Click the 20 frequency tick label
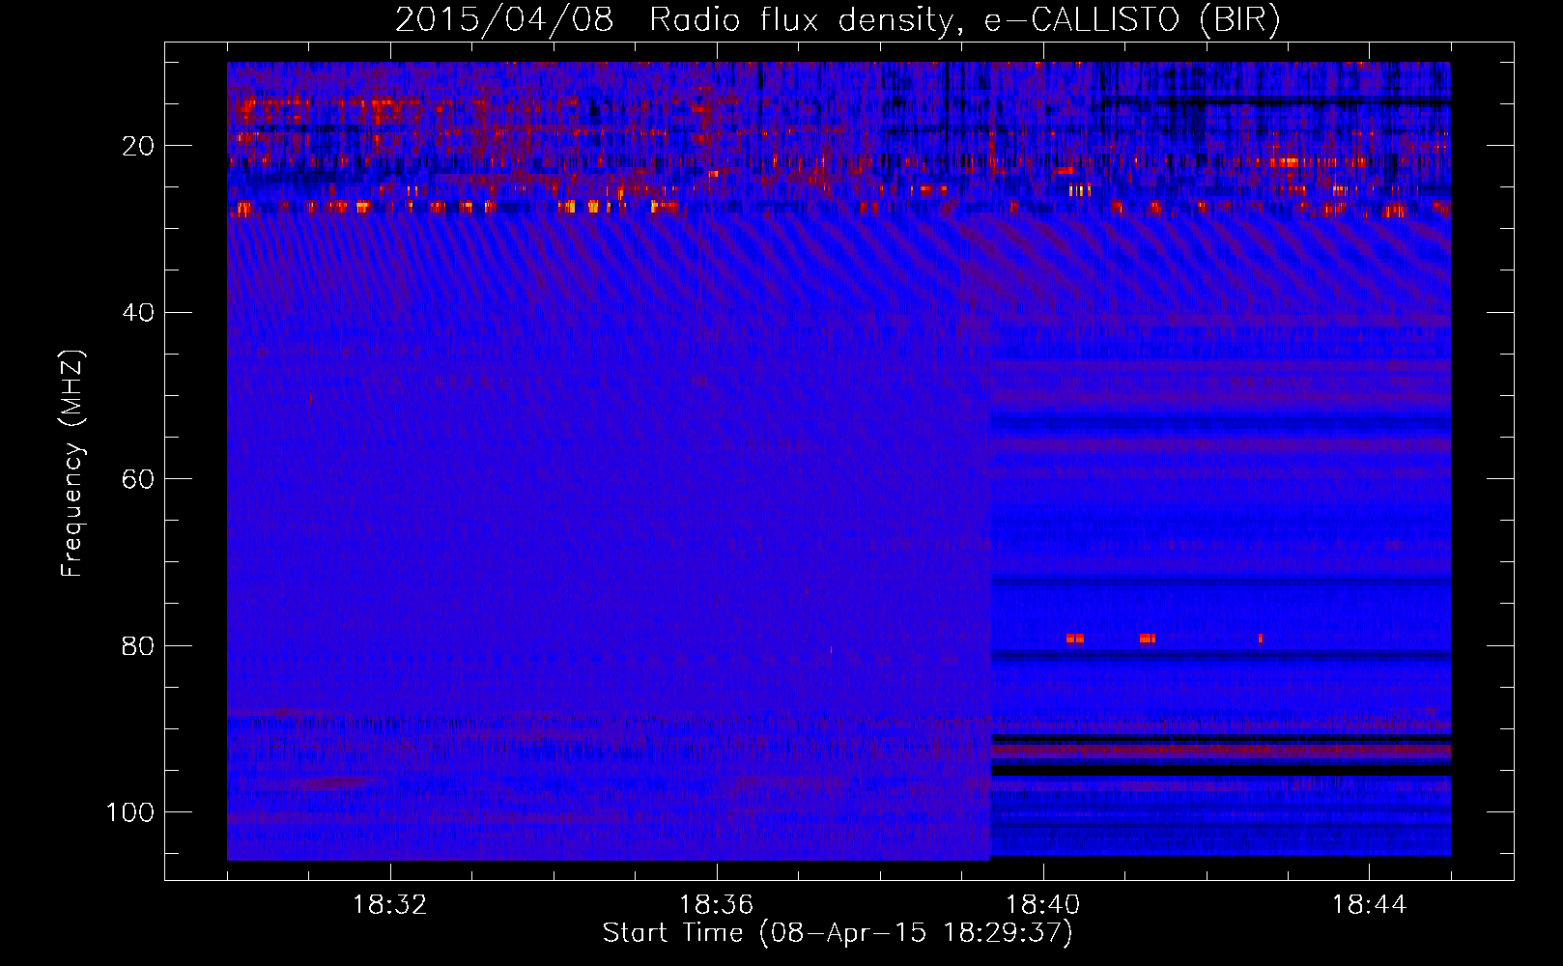 [139, 146]
